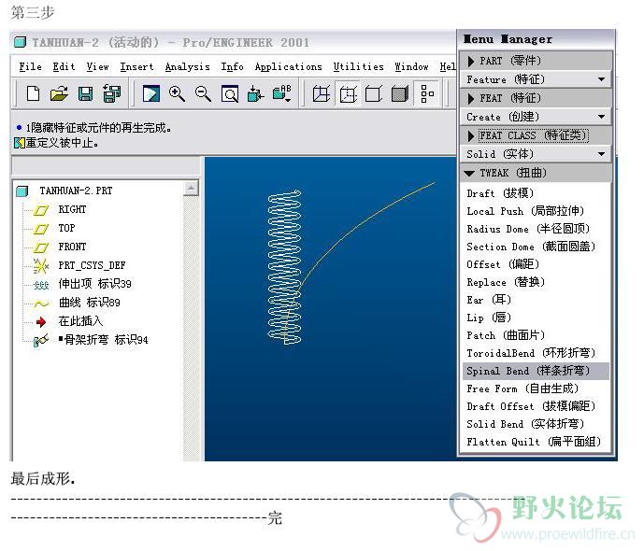Switch to wireframe display icon
The image size is (644, 551).
point(322,94)
